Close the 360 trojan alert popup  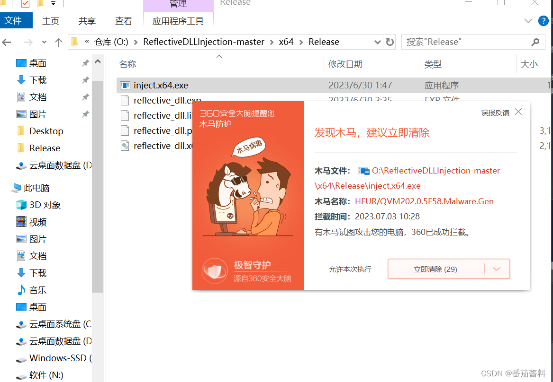pos(518,112)
